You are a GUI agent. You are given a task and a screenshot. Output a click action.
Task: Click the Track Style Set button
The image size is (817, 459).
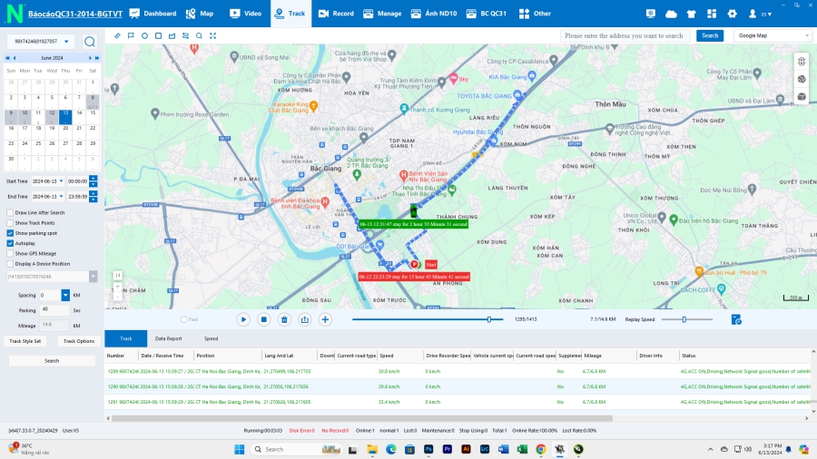[25, 341]
